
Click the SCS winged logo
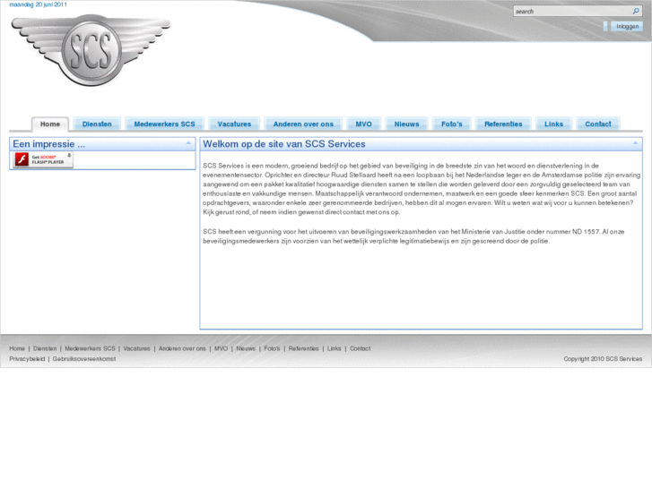pos(91,50)
